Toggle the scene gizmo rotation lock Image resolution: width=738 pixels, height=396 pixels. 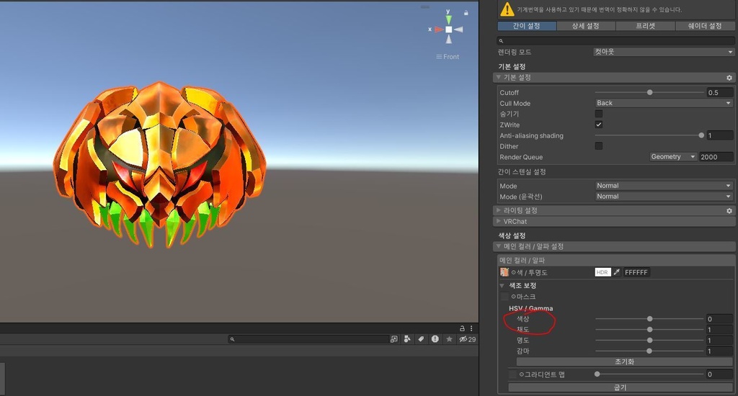(x=466, y=13)
